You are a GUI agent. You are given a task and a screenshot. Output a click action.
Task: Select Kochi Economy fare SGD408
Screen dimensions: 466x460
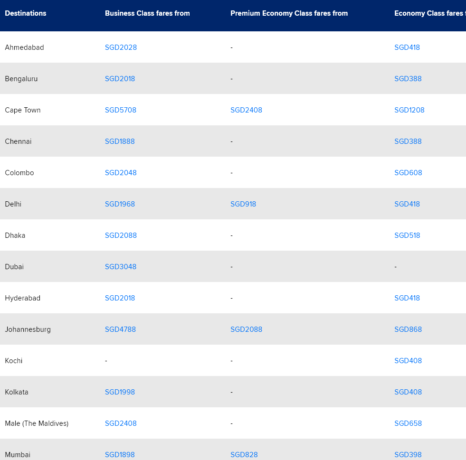(408, 361)
